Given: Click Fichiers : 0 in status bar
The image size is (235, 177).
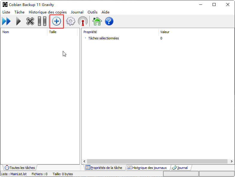Looking at the screenshot, I should [39, 174].
